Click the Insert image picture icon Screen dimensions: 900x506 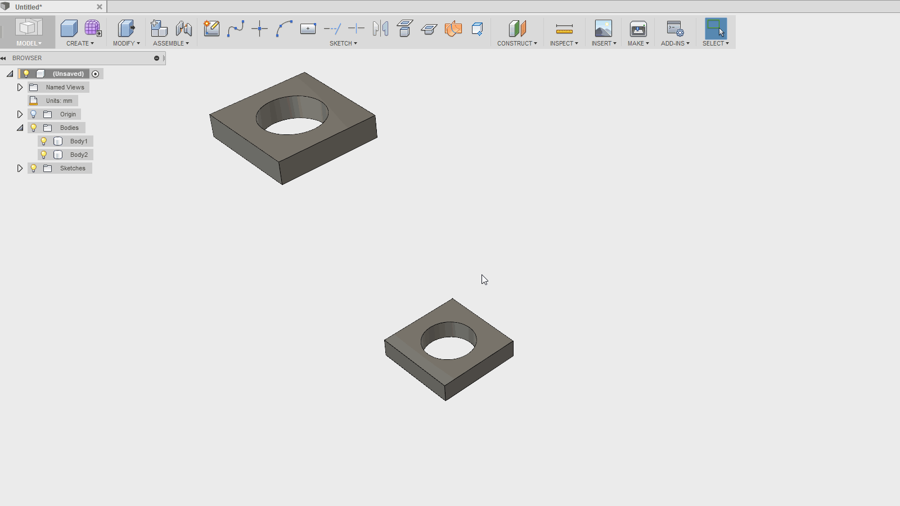tap(604, 29)
